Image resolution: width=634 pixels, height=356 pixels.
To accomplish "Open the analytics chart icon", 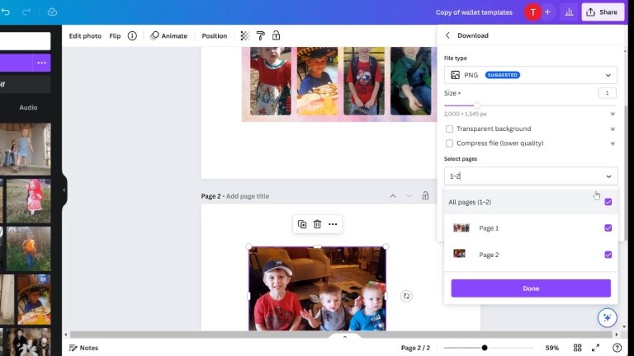I will [569, 12].
